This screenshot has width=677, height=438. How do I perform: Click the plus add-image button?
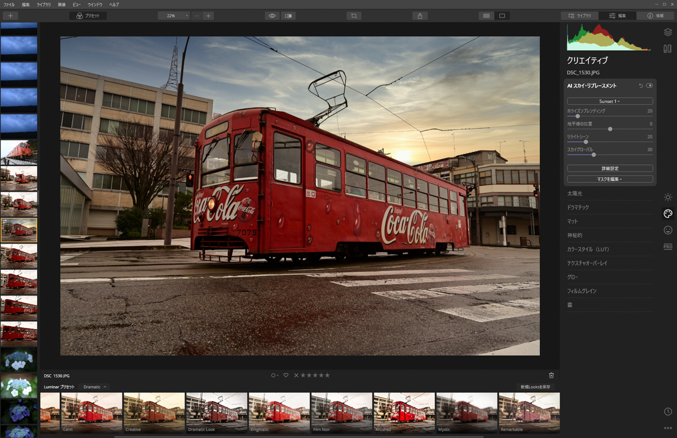point(10,16)
